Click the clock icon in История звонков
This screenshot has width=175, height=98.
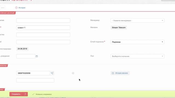point(113,73)
